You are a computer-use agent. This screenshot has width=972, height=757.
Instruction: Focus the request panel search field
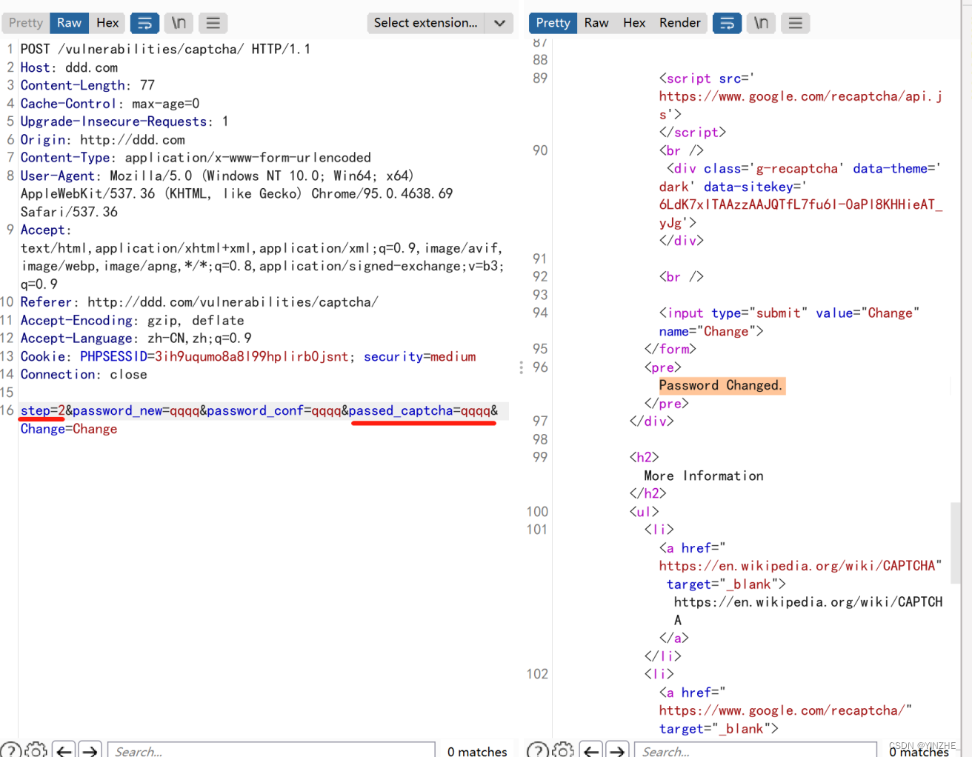coord(271,750)
